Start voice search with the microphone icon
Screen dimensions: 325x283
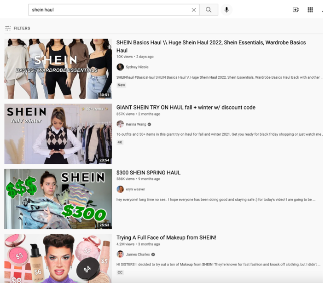(x=226, y=10)
